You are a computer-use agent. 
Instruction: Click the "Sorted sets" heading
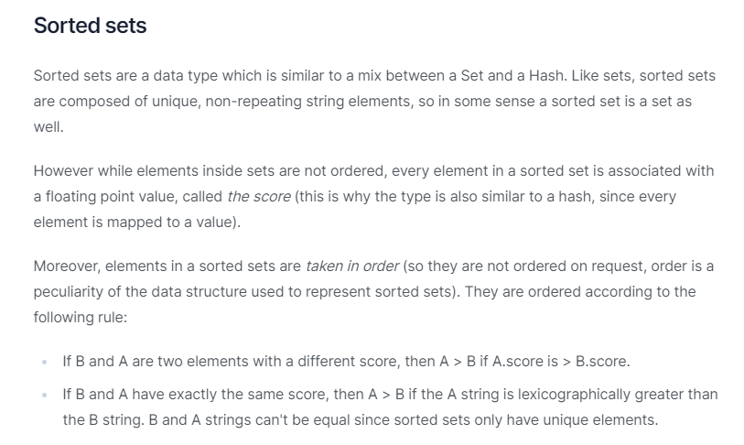coord(90,26)
